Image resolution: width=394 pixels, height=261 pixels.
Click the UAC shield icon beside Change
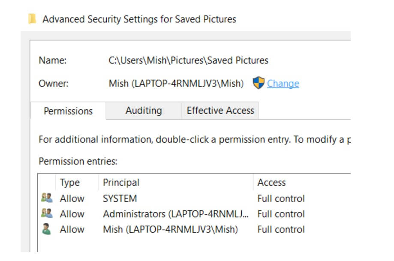pyautogui.click(x=259, y=83)
